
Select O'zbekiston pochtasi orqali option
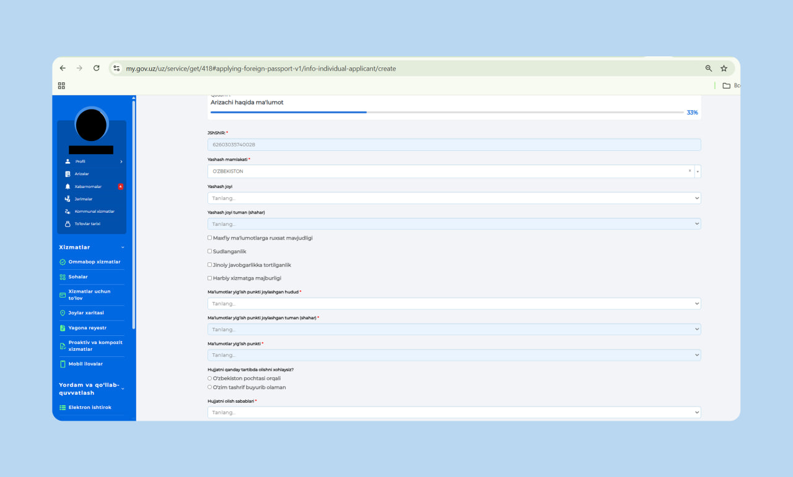209,378
